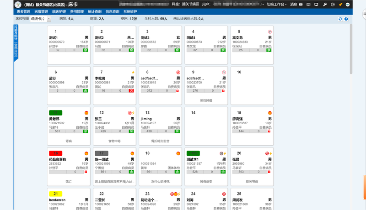
Task: Select green +199 bed badge
Action: (193, 153)
